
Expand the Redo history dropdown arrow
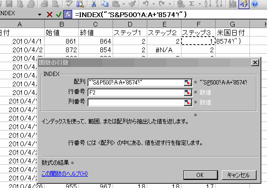[x=170, y=4]
